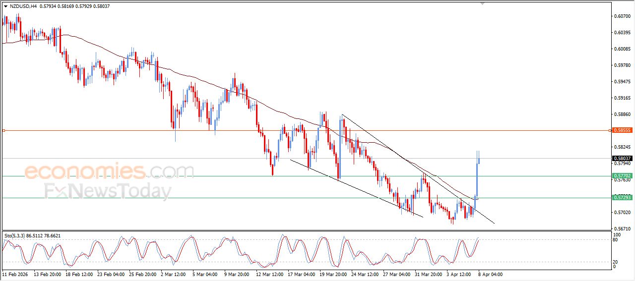The width and height of the screenshot is (635, 281).
Task: Select the square handle beside the 0.58555 label
Action: (x=610, y=130)
